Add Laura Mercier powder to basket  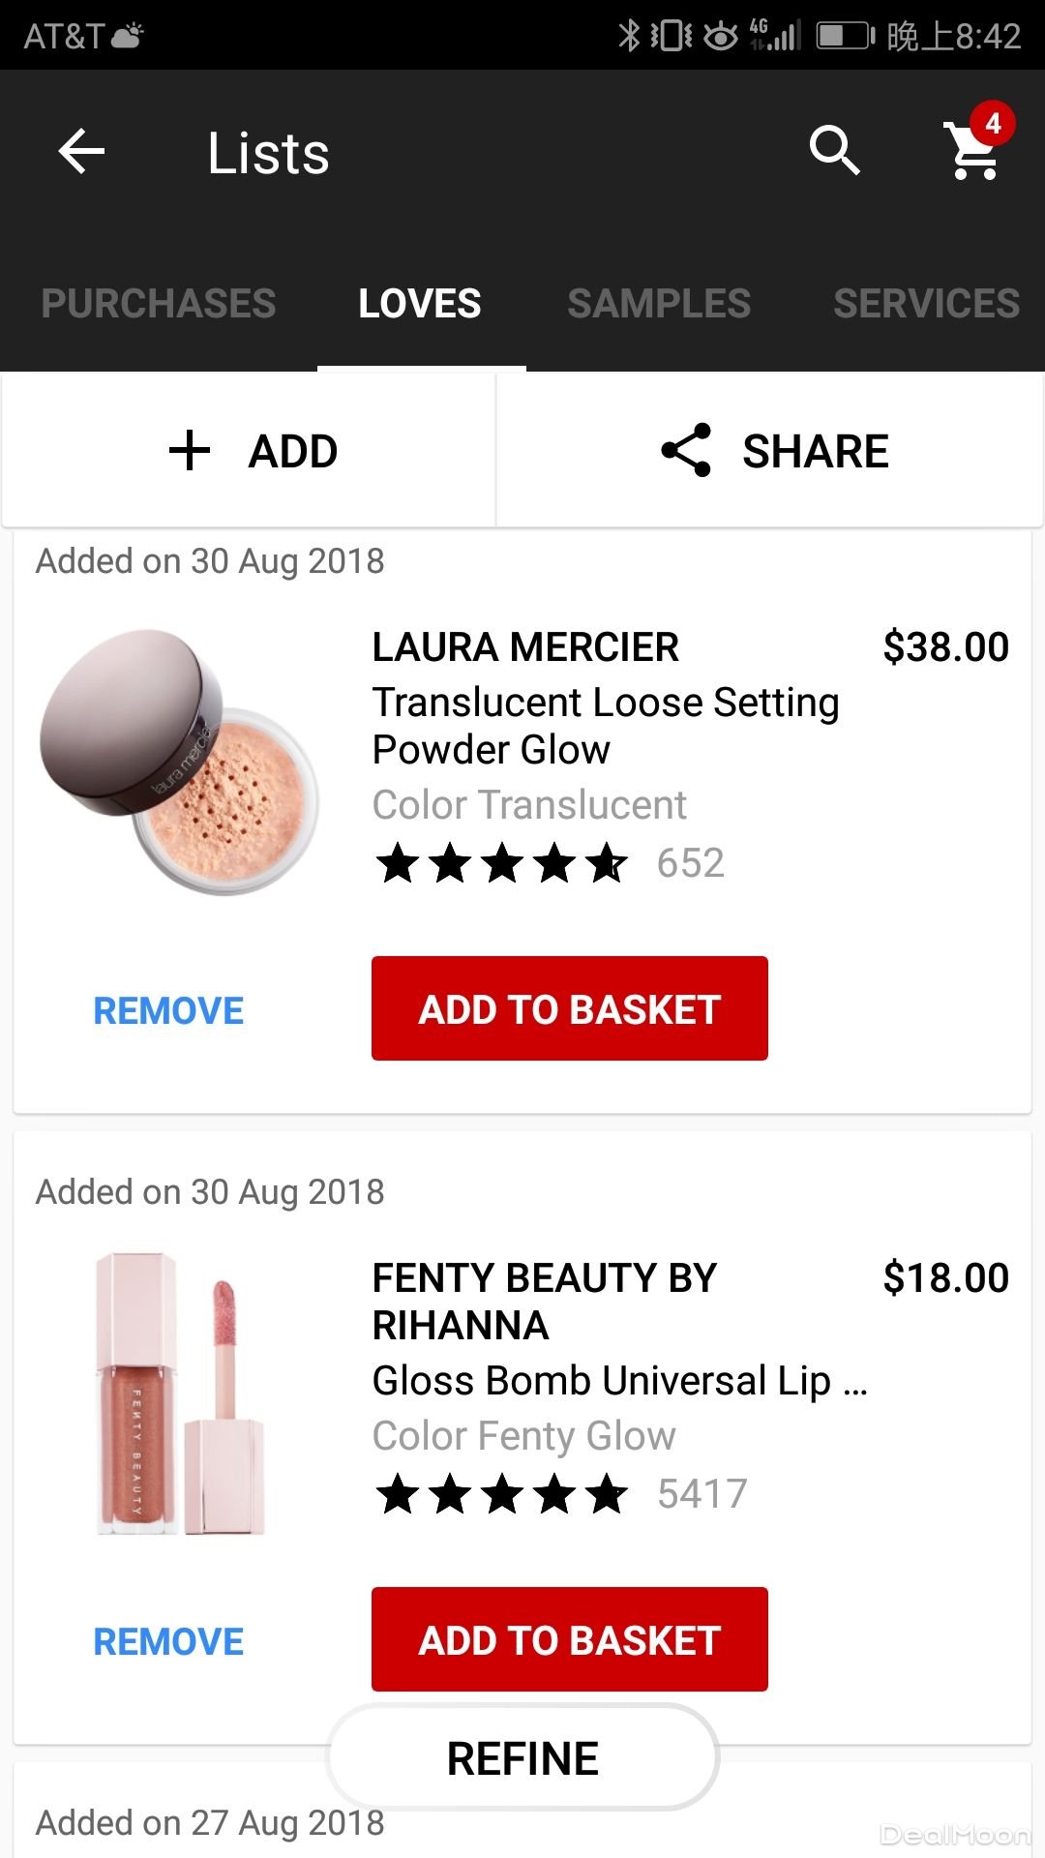click(x=570, y=1008)
